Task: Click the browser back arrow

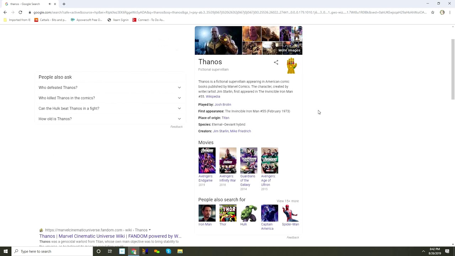Action: pos(5,12)
